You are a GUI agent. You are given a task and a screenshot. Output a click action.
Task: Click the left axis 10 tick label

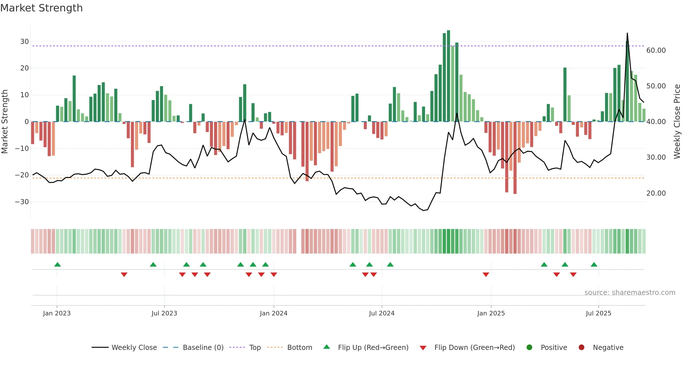pyautogui.click(x=25, y=95)
